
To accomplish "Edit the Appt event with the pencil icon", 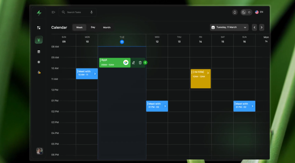I will click(x=133, y=63).
